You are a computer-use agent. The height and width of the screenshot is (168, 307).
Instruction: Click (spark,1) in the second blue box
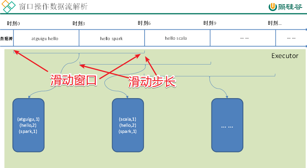point(127,131)
